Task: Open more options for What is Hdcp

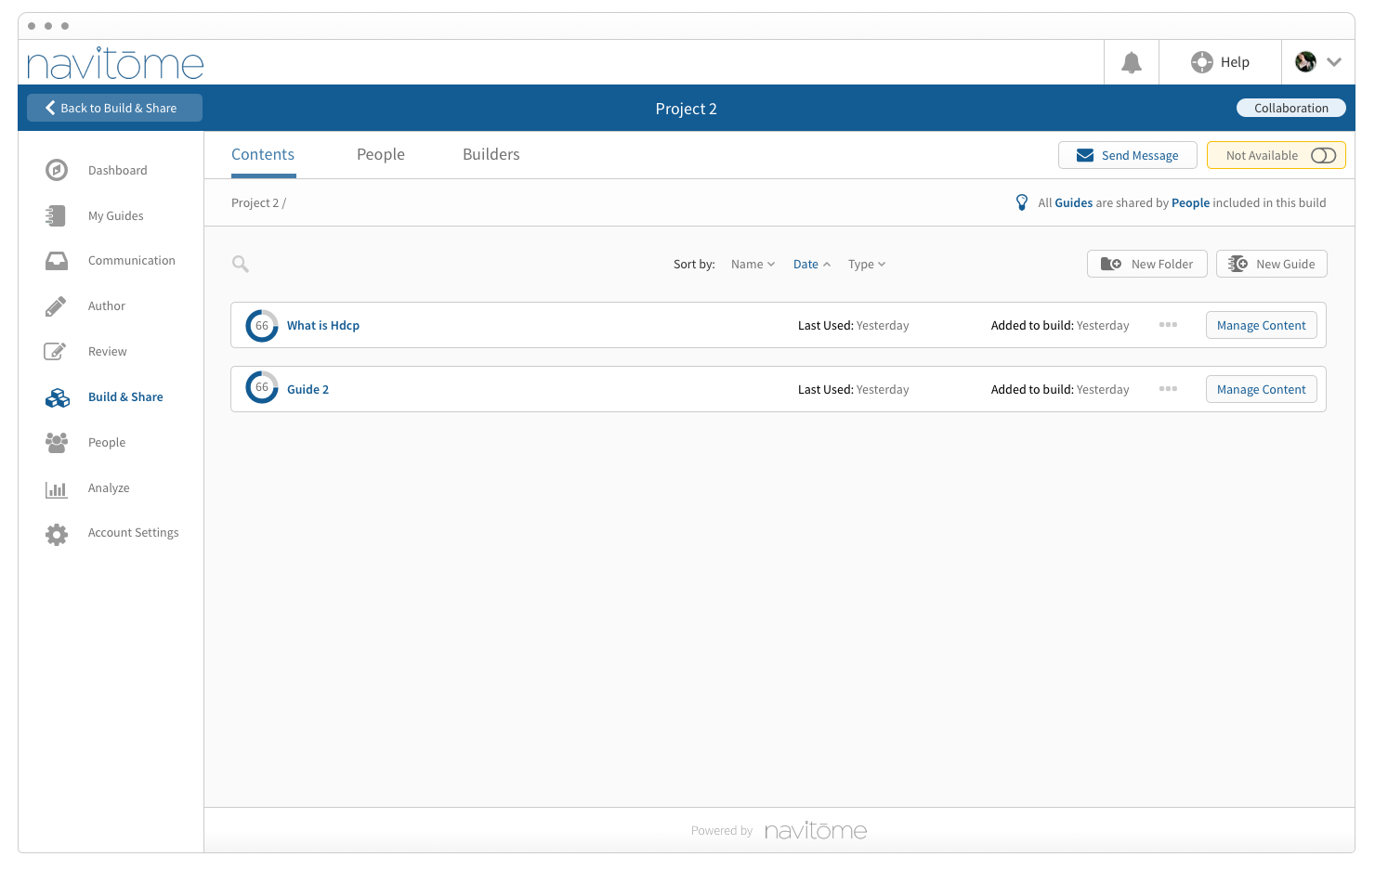Action: tap(1168, 325)
